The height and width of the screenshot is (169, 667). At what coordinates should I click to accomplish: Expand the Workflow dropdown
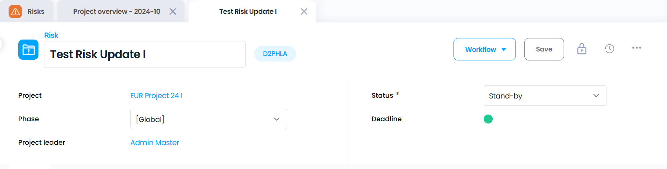[x=484, y=49]
